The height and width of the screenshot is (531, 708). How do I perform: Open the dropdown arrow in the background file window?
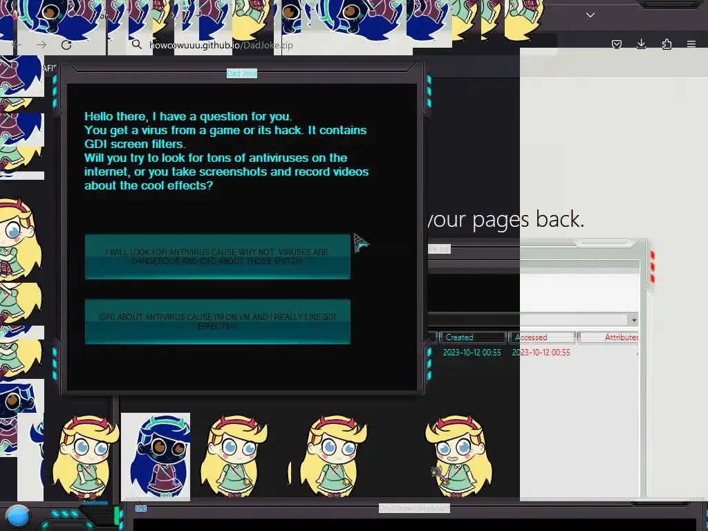[634, 319]
